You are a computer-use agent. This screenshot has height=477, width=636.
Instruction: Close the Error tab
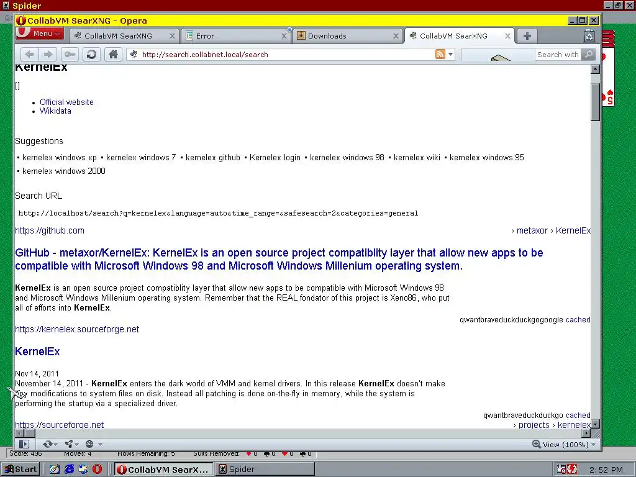tap(284, 36)
